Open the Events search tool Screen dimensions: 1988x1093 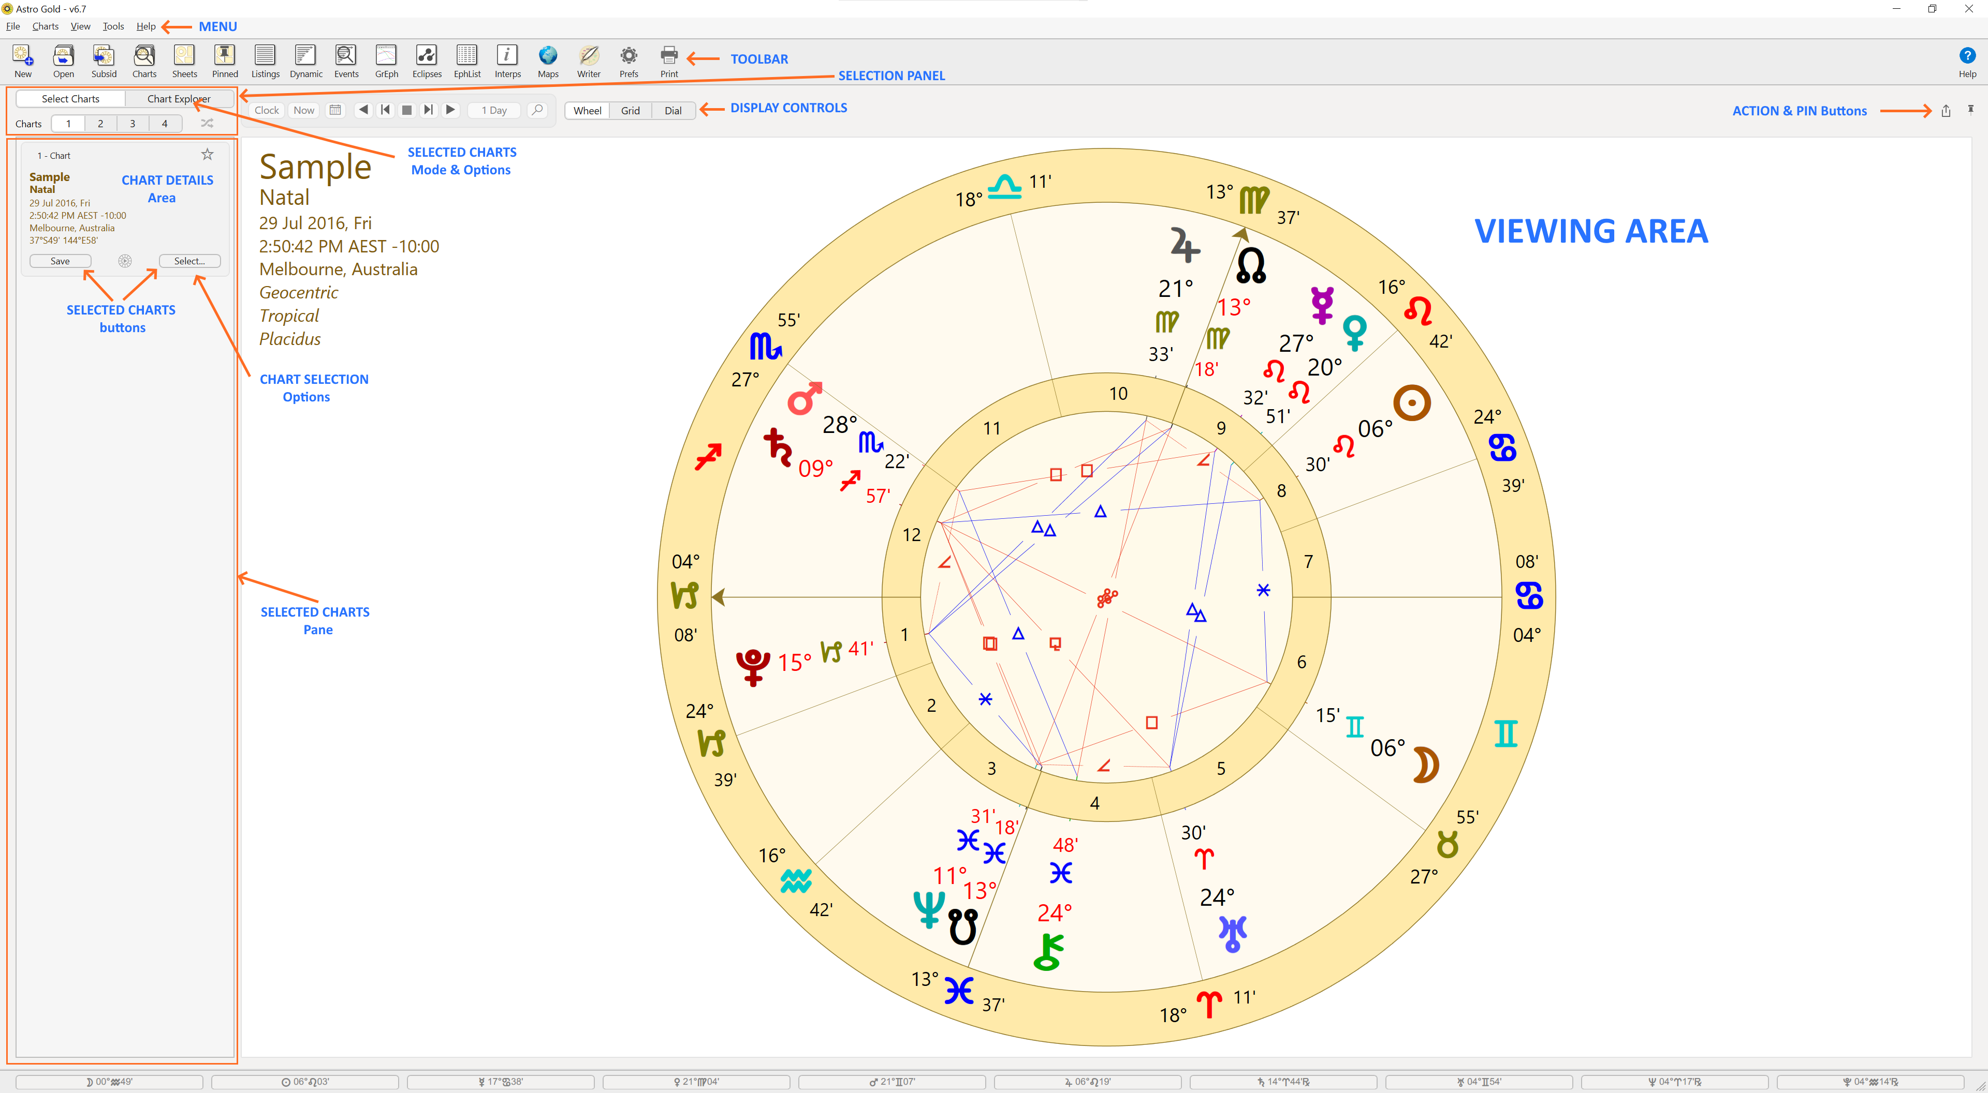(x=346, y=61)
